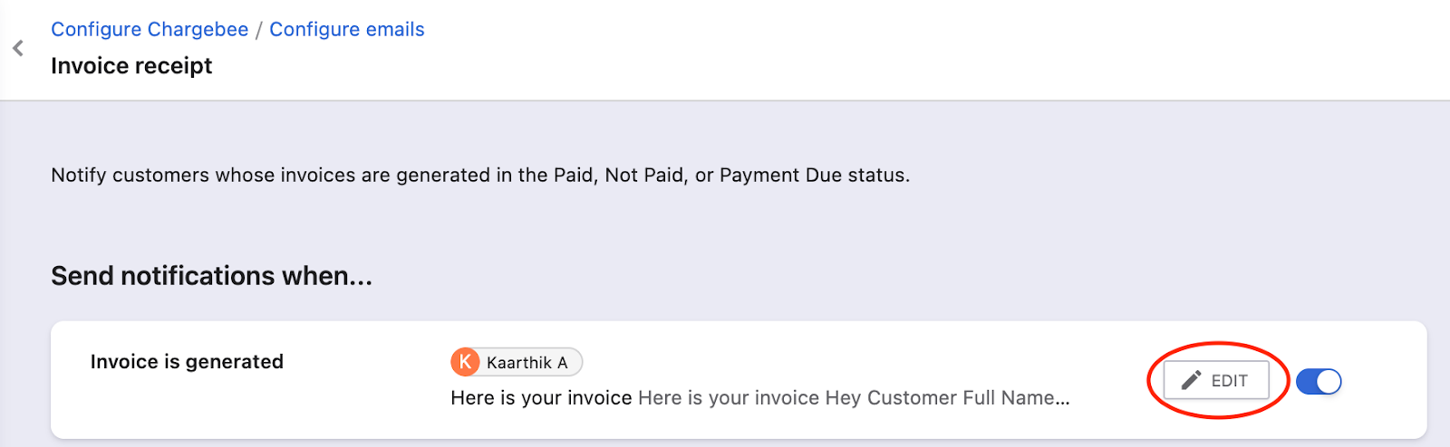Click the pencil icon in Edit button
The width and height of the screenshot is (1450, 447).
click(1191, 381)
